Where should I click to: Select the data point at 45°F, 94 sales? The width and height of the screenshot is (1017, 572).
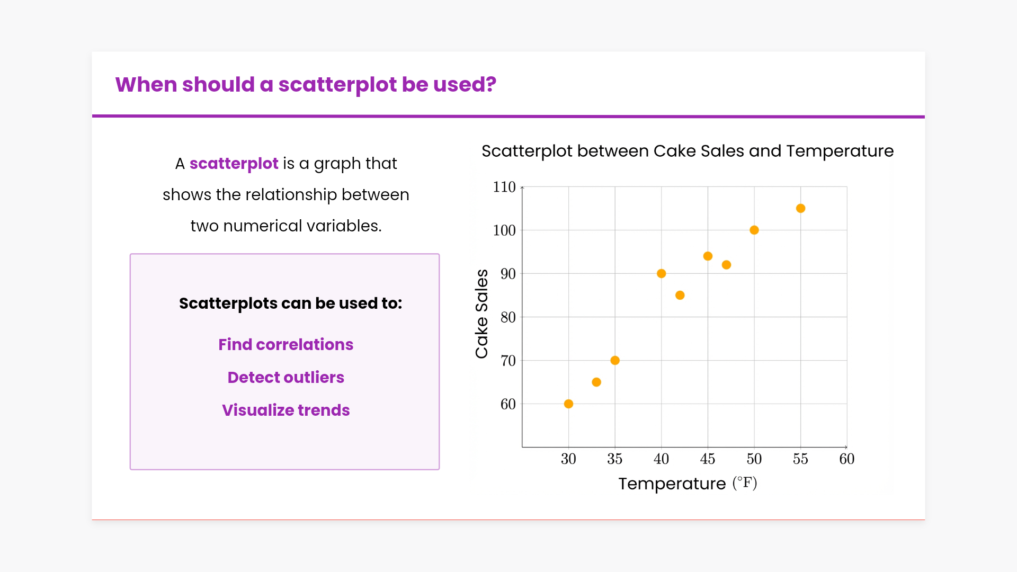click(708, 256)
